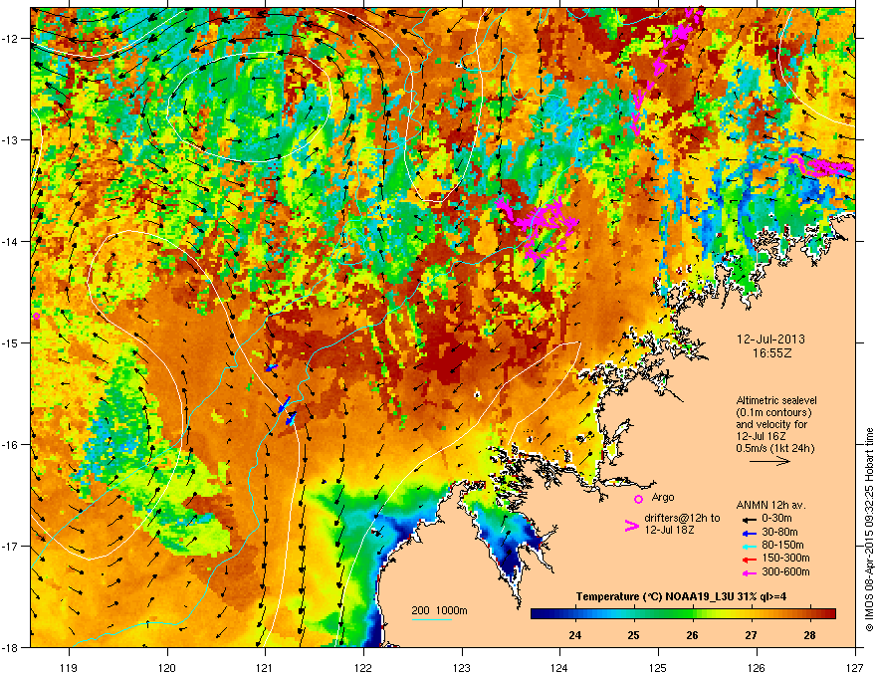Screen dimensions: 876x677
Task: Click the latitude axis label -16
Action: (x=11, y=445)
